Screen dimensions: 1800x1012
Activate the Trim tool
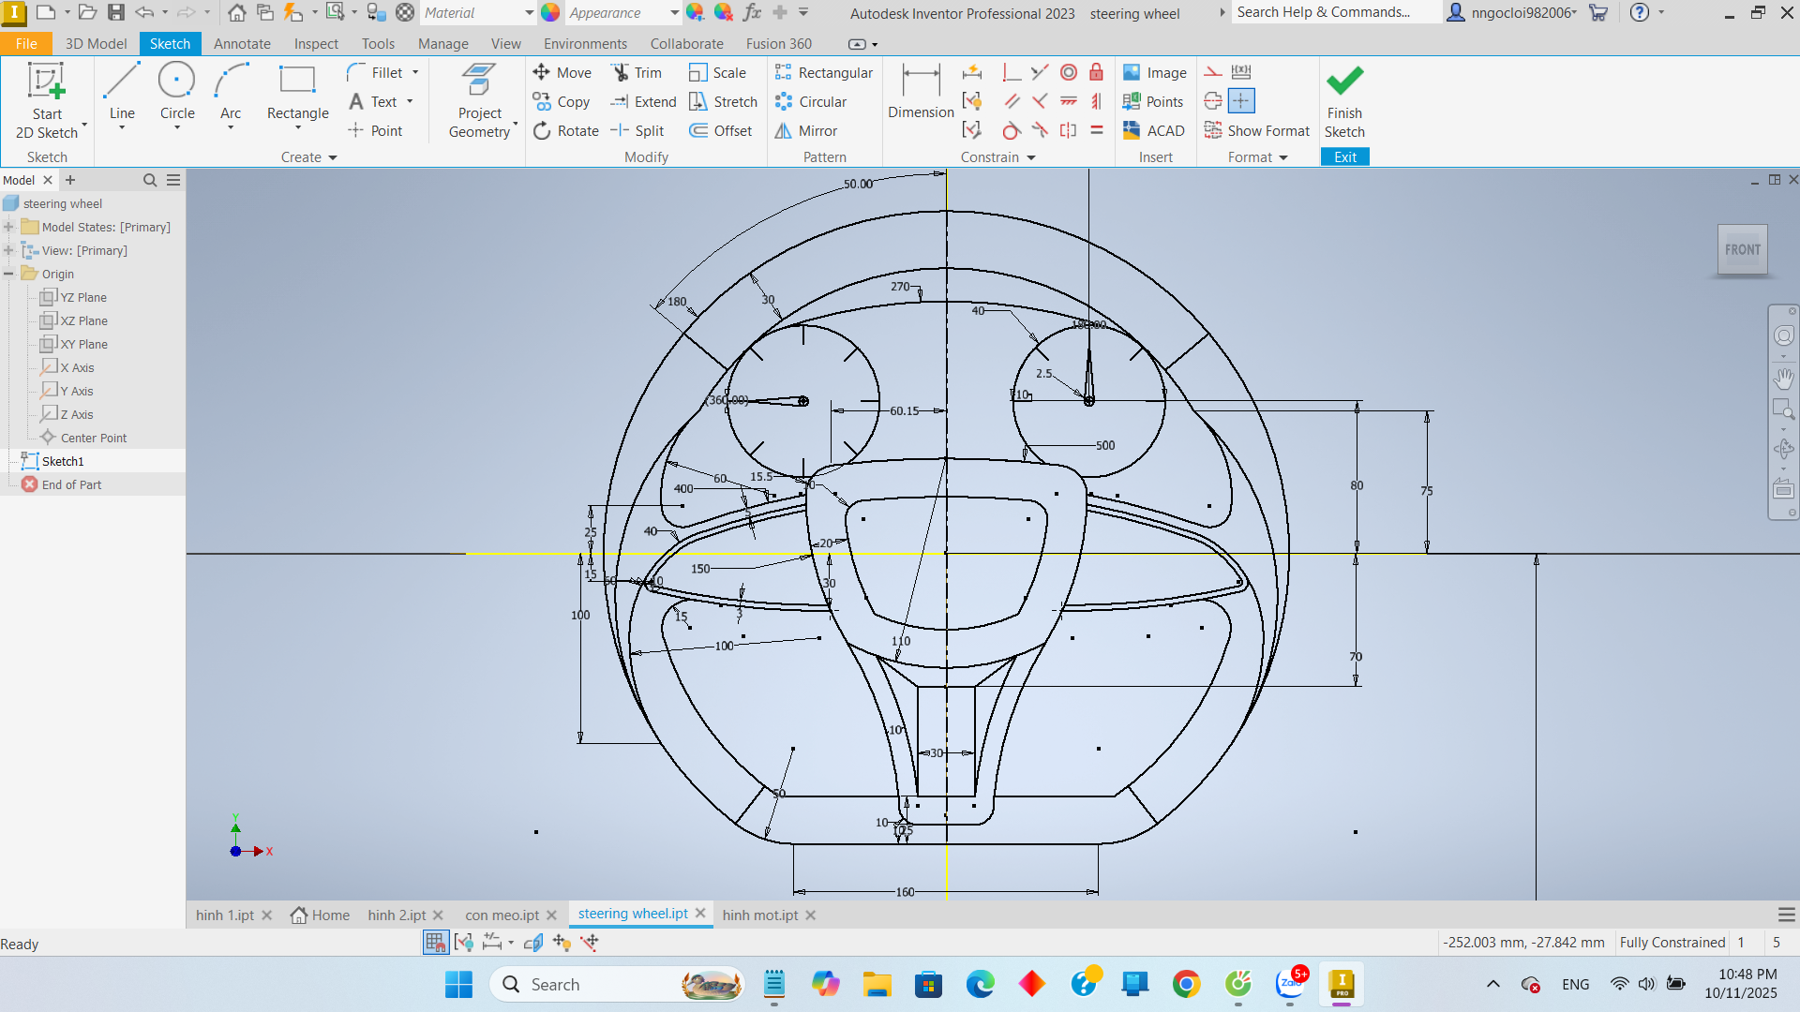click(x=637, y=73)
